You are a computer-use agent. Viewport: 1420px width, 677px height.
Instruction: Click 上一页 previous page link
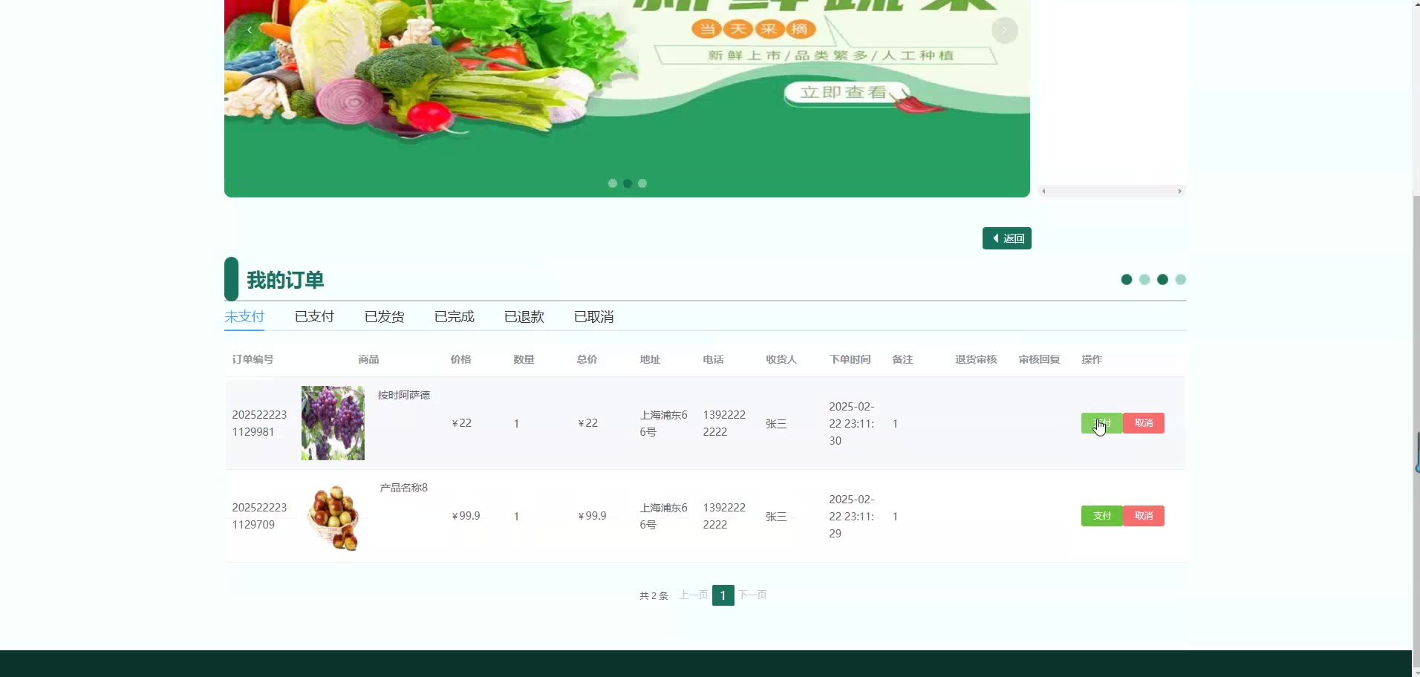point(694,595)
